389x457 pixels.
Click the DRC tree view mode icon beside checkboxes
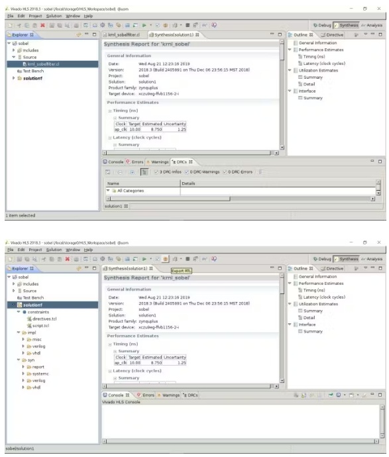pos(144,172)
